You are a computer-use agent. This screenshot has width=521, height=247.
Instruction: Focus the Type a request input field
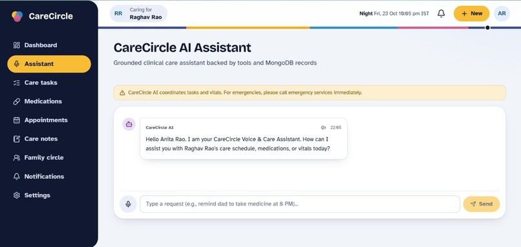coord(300,204)
